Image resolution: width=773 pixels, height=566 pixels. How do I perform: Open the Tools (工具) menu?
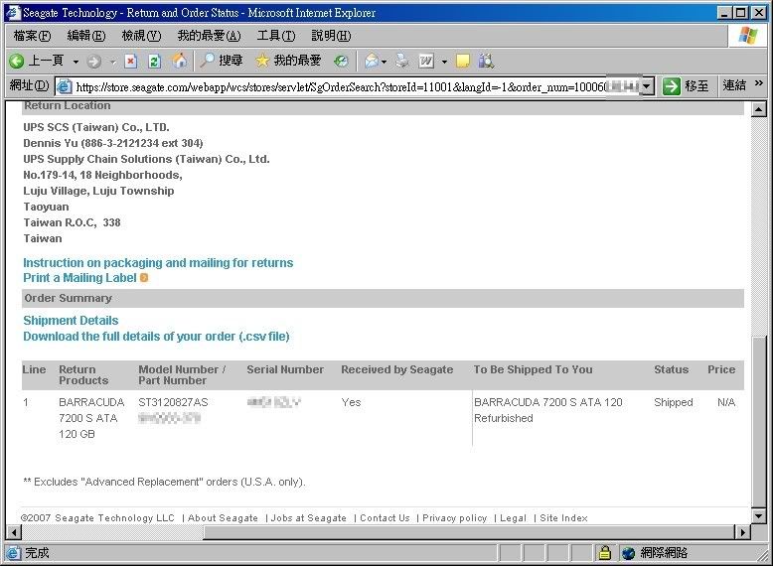[x=276, y=36]
